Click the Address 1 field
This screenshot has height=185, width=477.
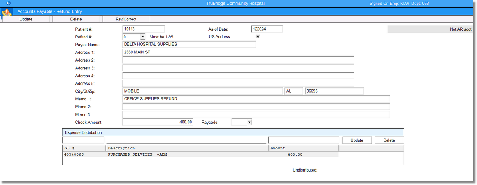(x=238, y=52)
